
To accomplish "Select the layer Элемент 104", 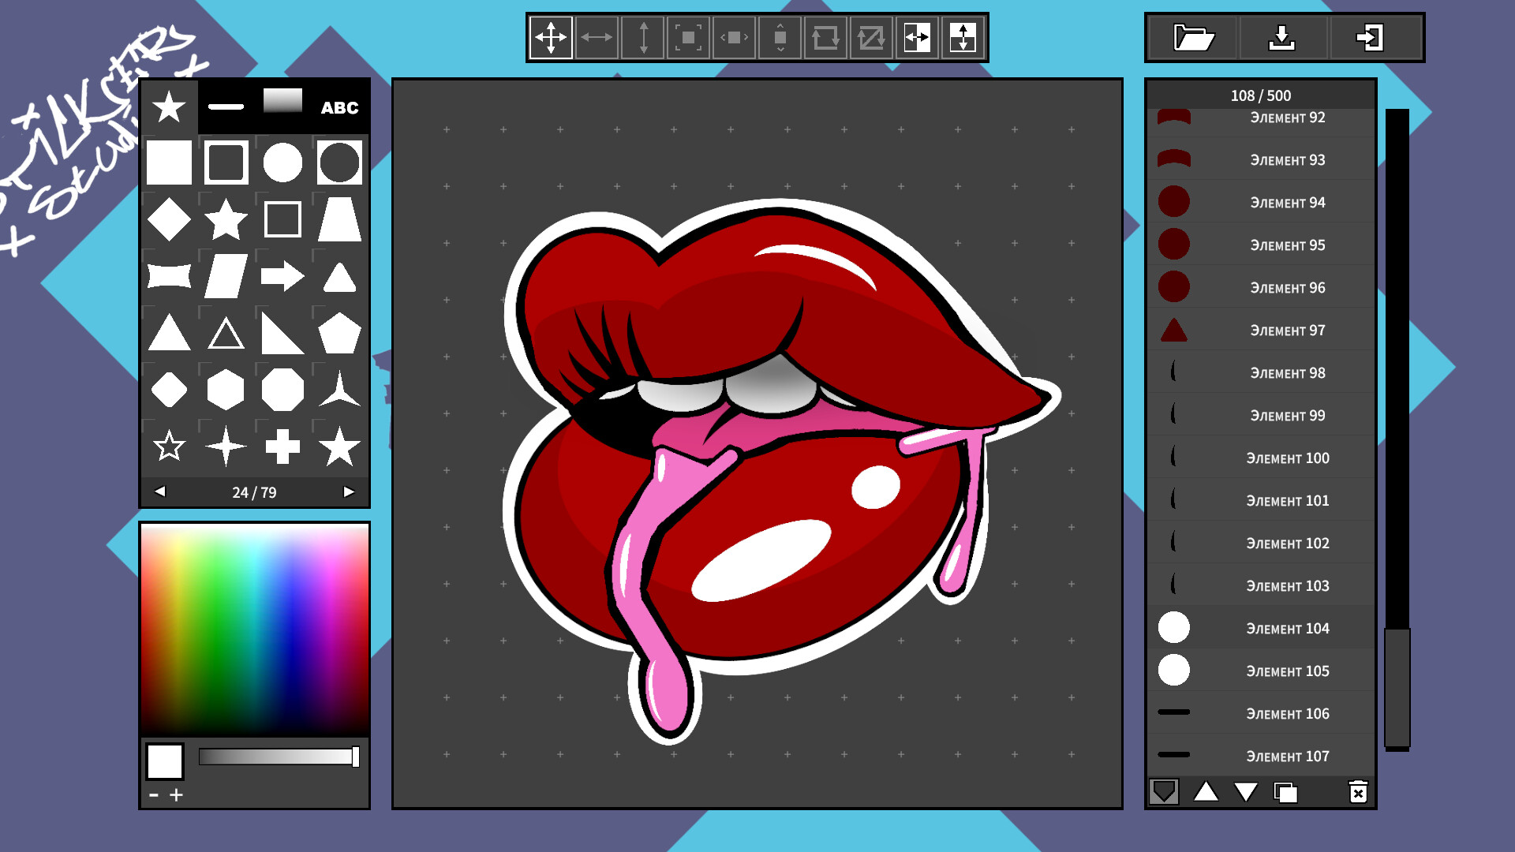I will tap(1260, 629).
